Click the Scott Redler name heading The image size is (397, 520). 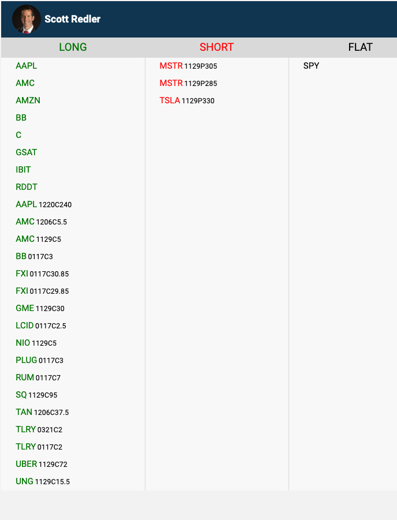pyautogui.click(x=72, y=19)
